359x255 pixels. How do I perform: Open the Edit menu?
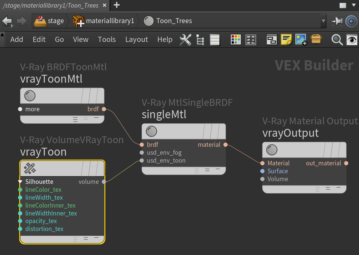coord(39,40)
